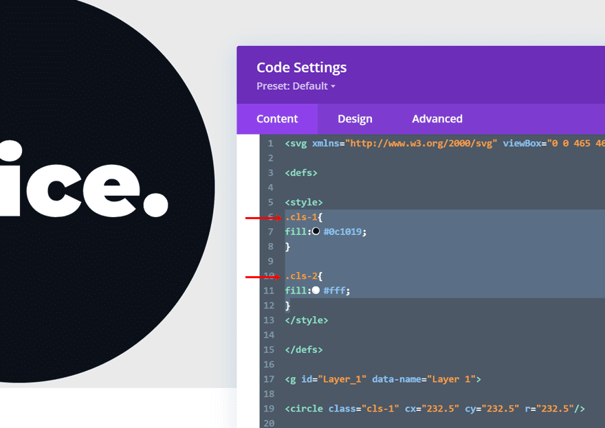Click the <svg xmlns> code line
Image resolution: width=605 pixels, height=428 pixels.
click(412, 144)
